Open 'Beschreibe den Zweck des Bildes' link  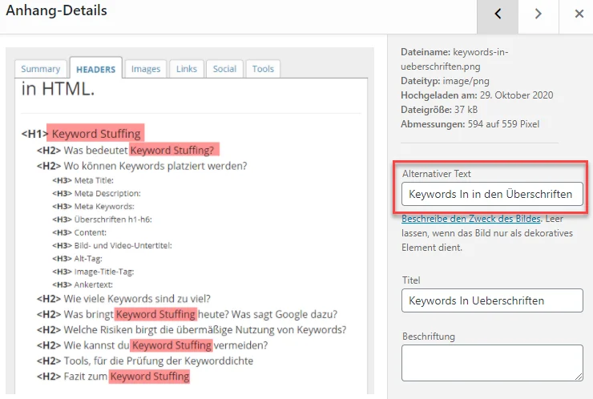click(x=471, y=218)
